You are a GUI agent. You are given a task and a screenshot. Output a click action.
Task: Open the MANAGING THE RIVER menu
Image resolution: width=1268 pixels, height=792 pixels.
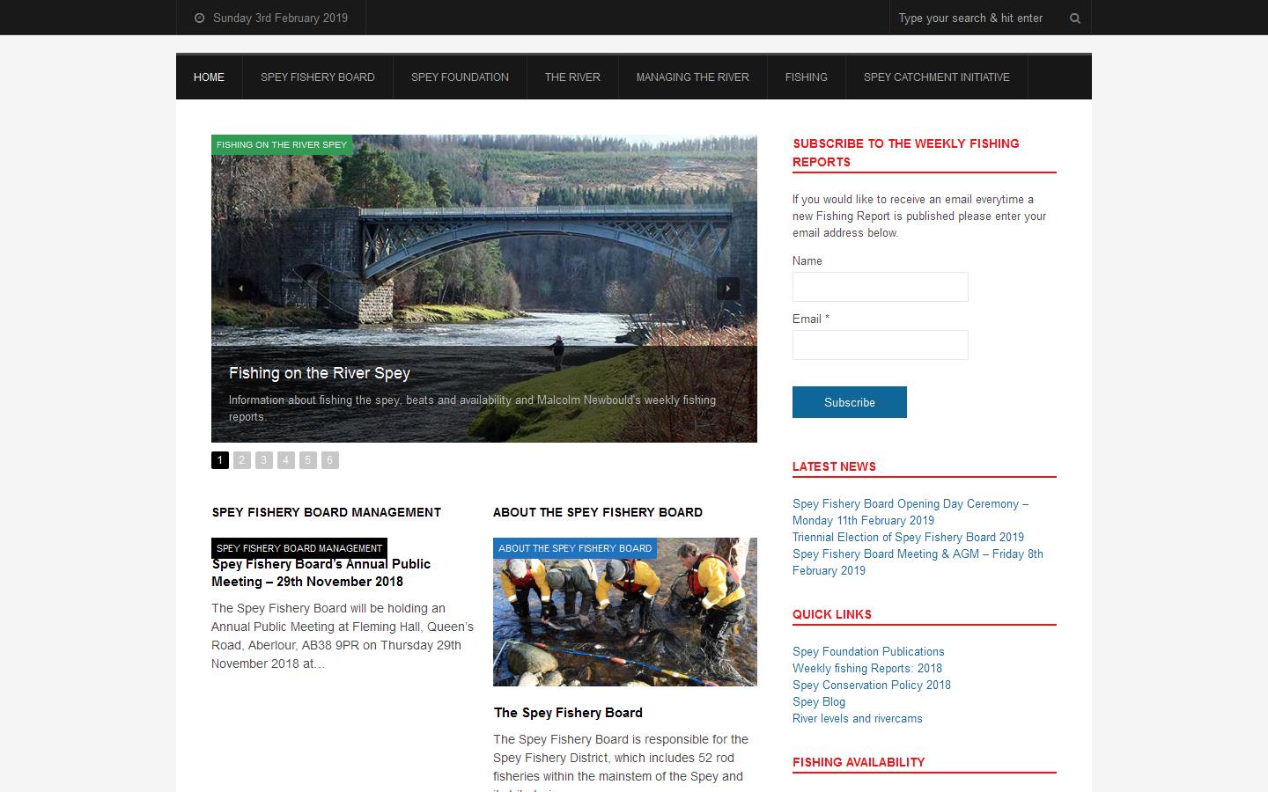(x=692, y=77)
